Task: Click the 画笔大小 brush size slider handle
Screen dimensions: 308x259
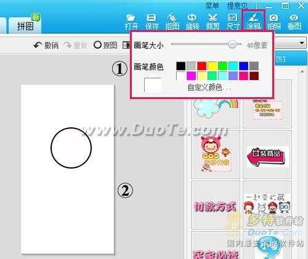Action: [x=232, y=44]
